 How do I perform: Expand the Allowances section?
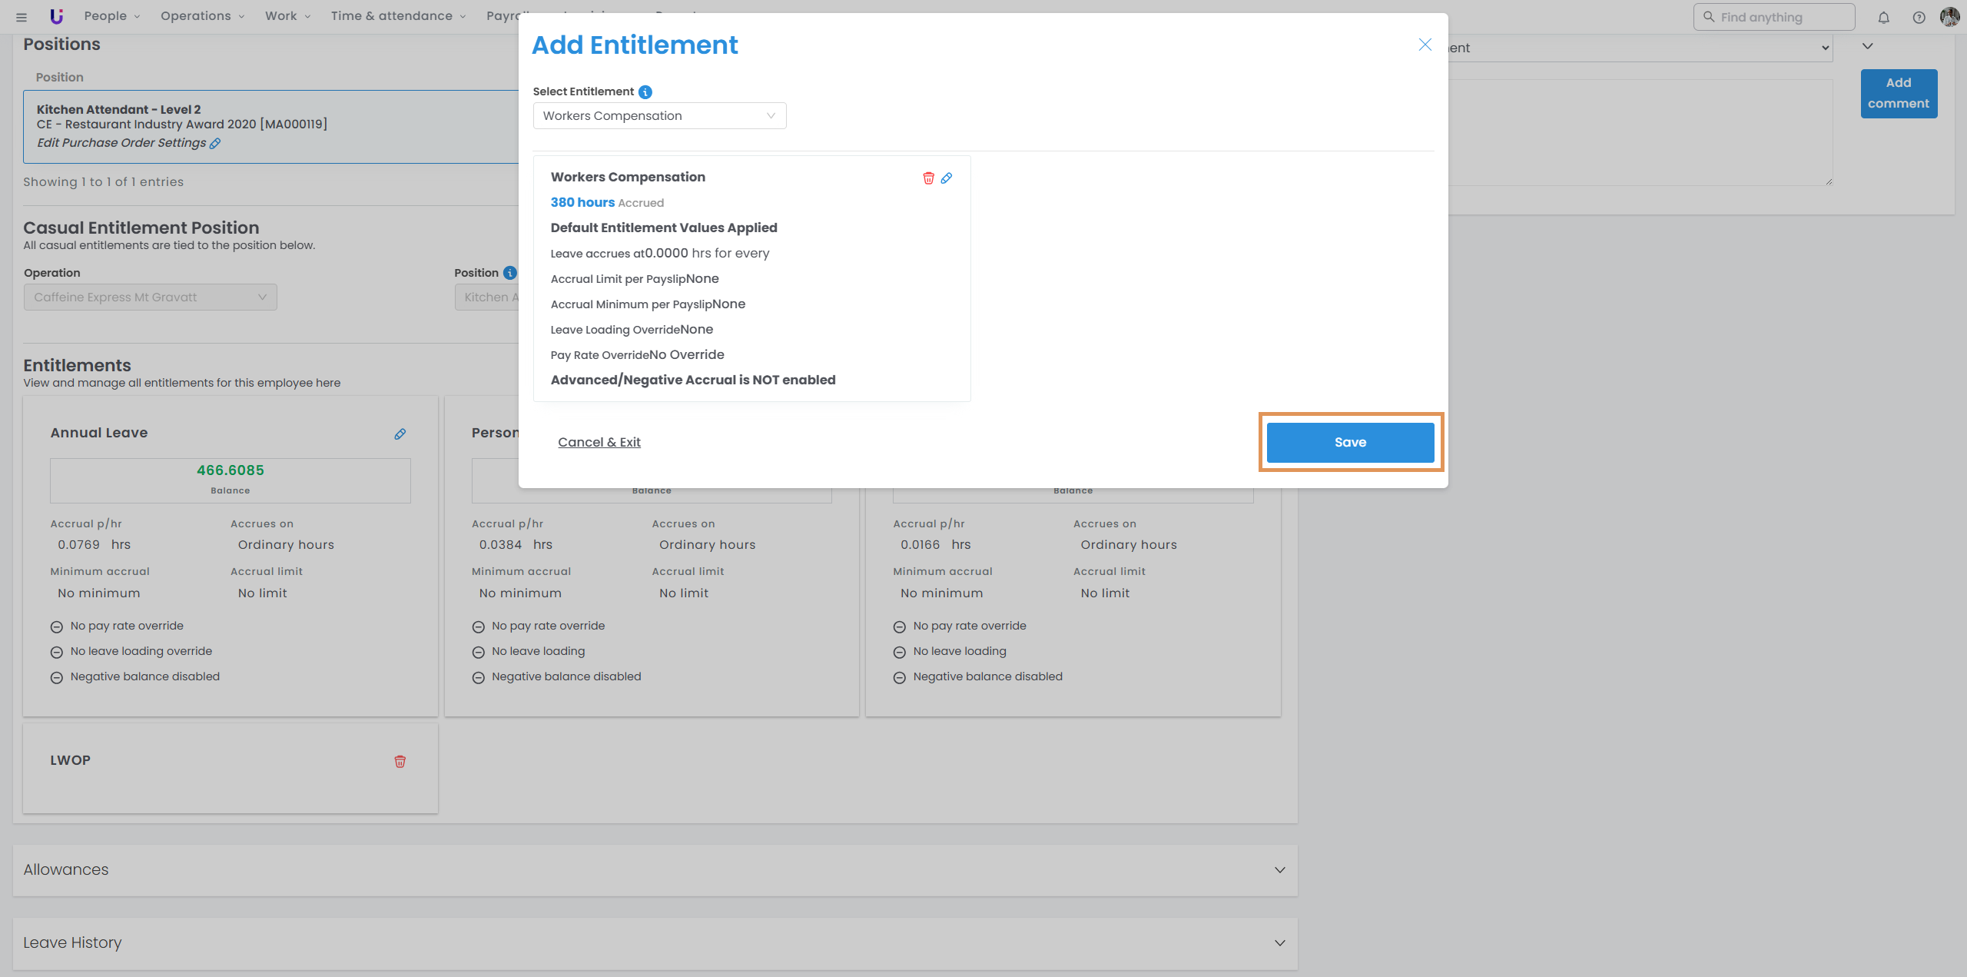[1279, 870]
